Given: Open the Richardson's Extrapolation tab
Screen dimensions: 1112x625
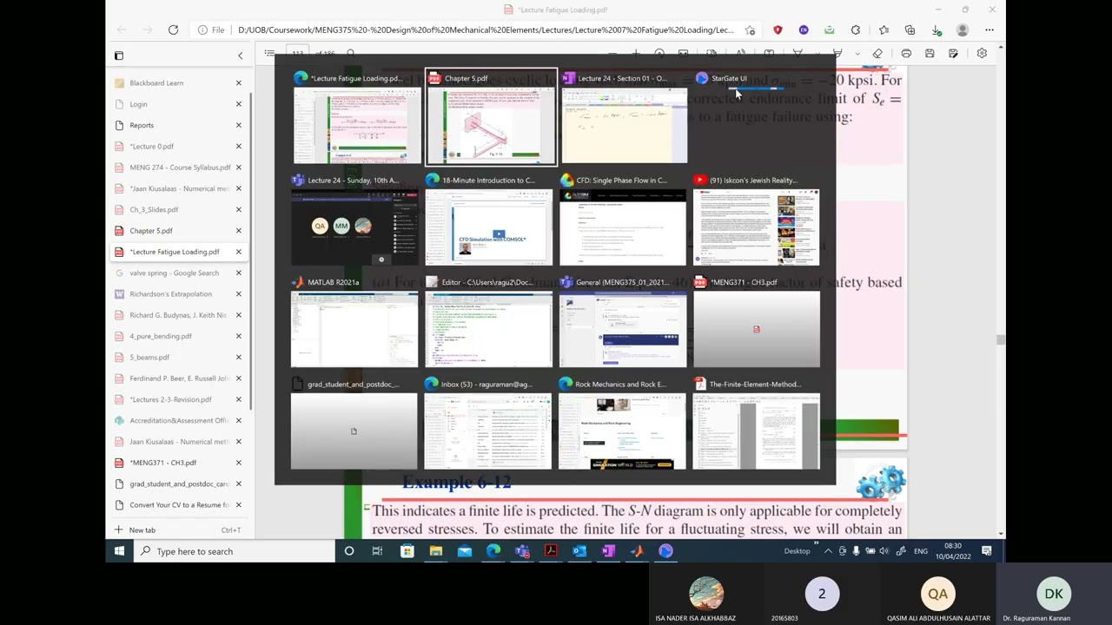Looking at the screenshot, I should point(171,294).
